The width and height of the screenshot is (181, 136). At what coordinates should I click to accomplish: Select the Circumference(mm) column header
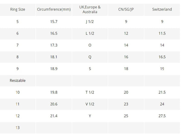click(x=54, y=9)
